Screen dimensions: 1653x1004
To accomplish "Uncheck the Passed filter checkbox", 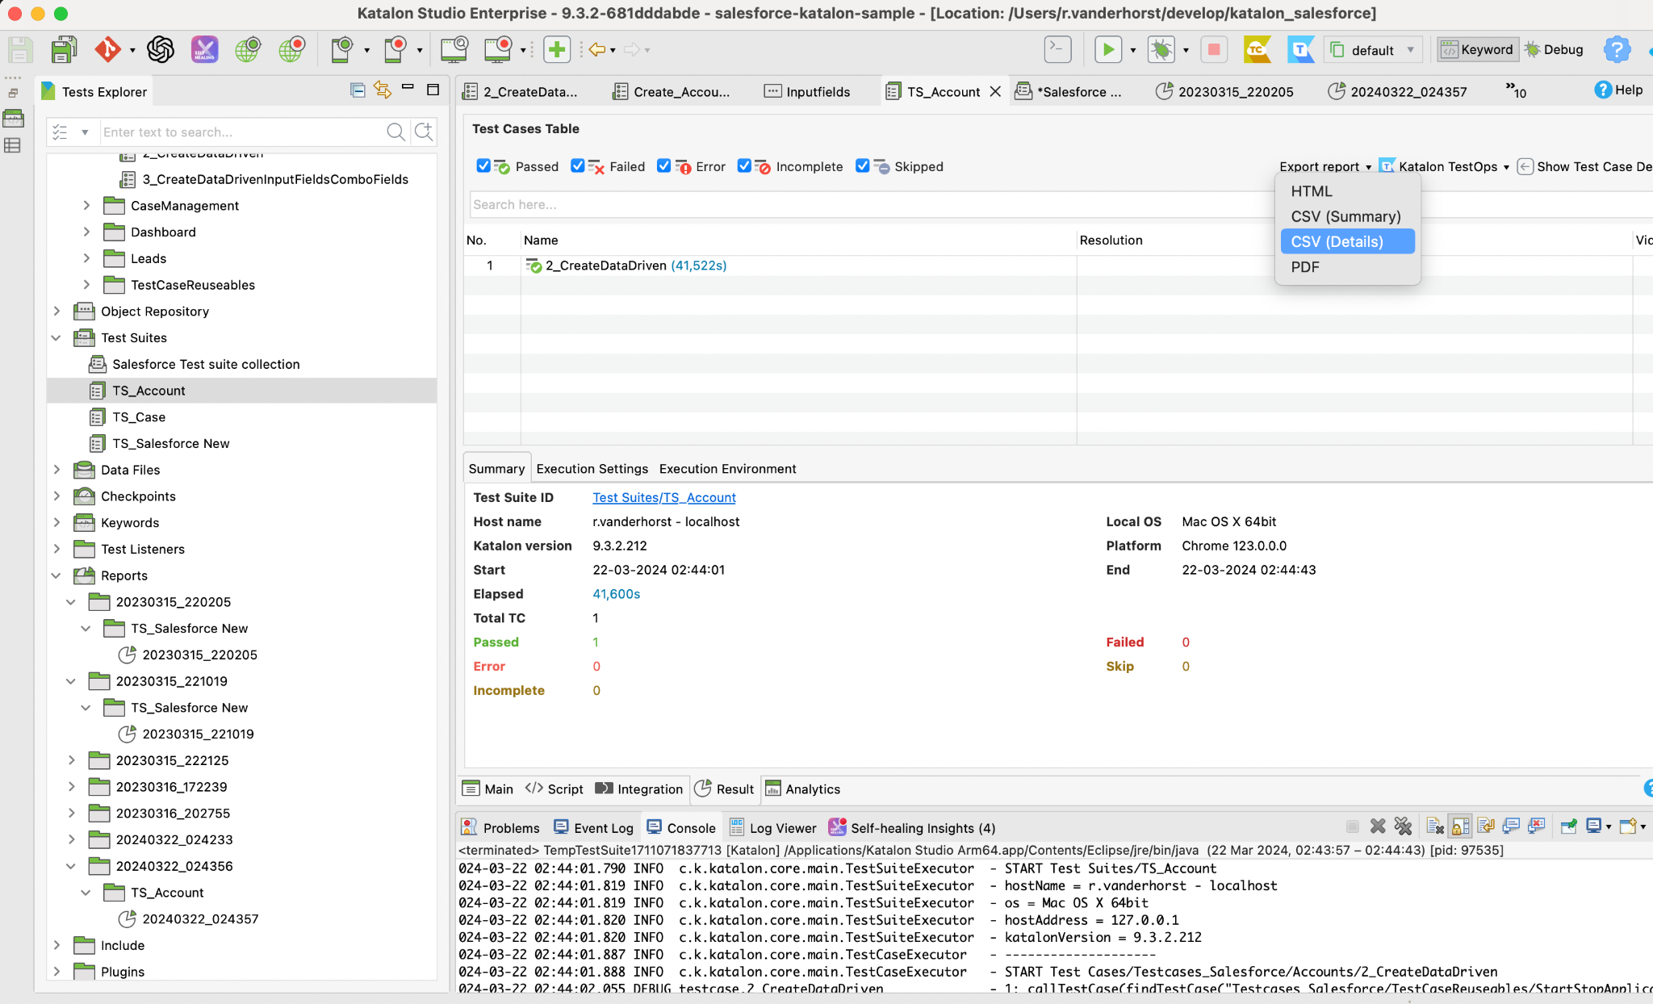I will (x=483, y=165).
